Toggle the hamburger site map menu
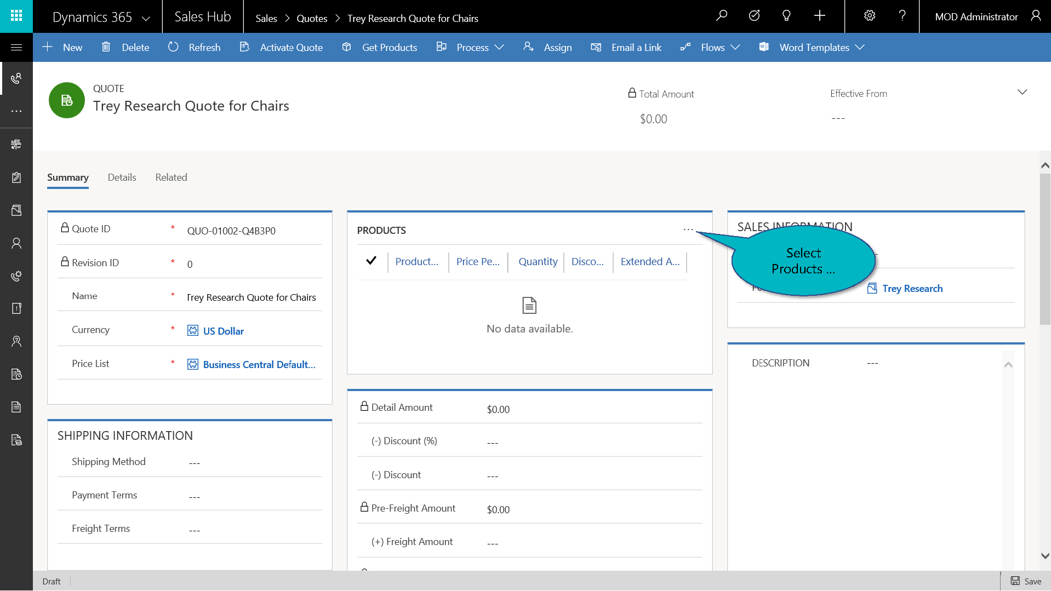The image size is (1051, 591). [x=16, y=48]
